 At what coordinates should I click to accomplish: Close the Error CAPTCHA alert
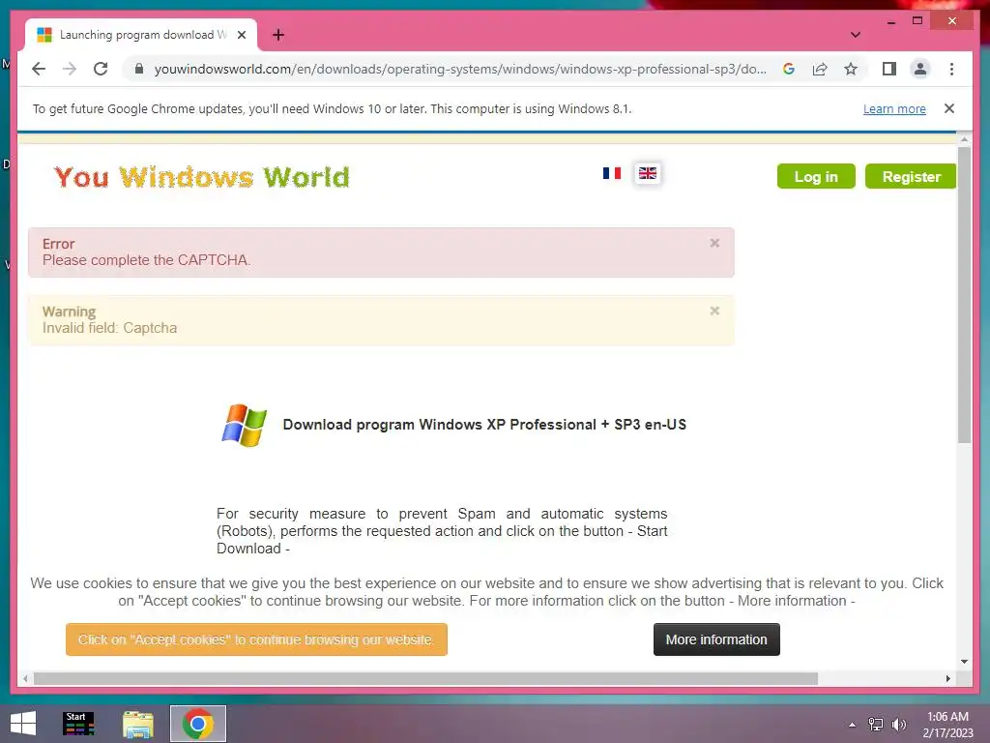tap(714, 243)
